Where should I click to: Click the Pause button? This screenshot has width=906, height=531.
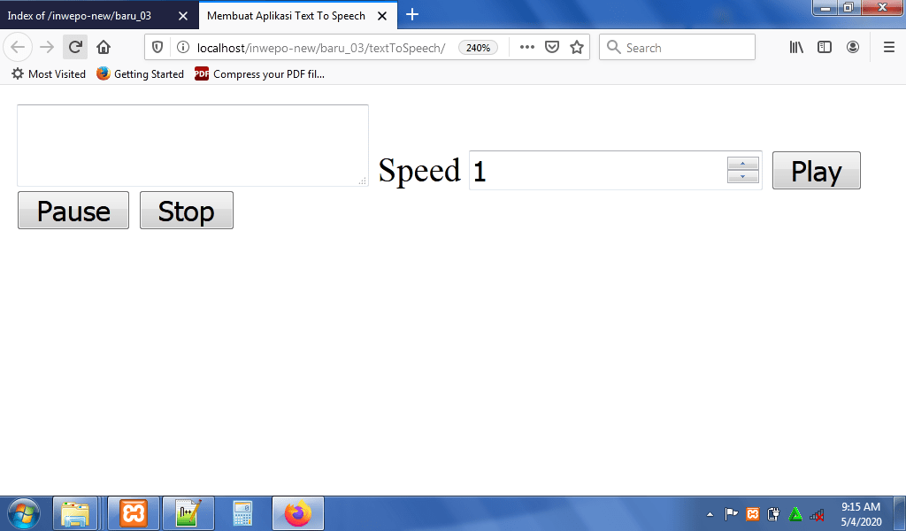73,211
